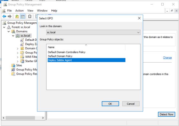Image resolution: width=179 pixels, height=126 pixels.
Task: Expand the Domain C... tree node
Action: (18, 49)
